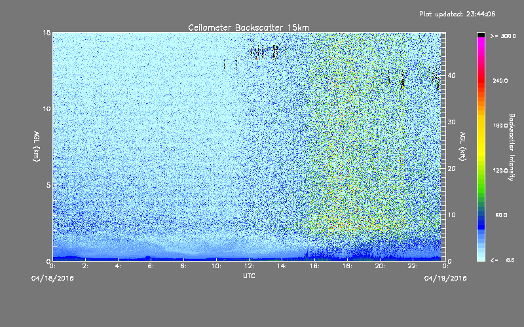524x327 pixels.
Task: Pick the black top block of colorbar
Action: click(481, 35)
